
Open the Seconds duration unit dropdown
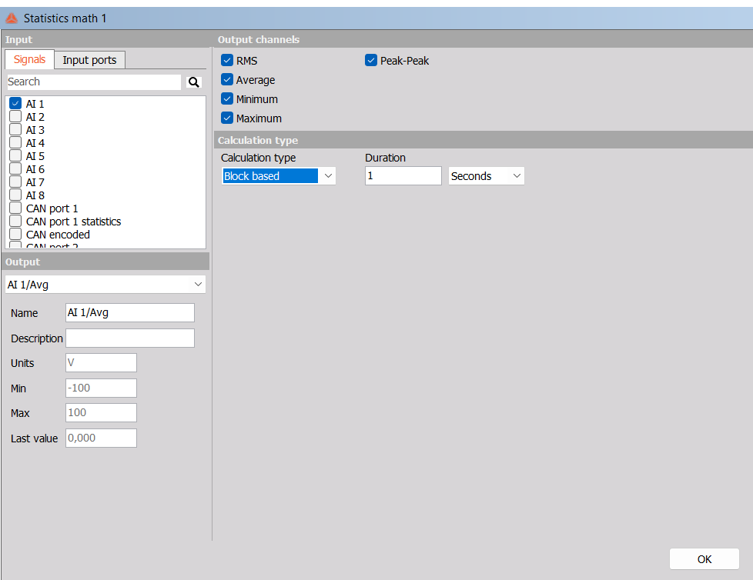(x=487, y=176)
